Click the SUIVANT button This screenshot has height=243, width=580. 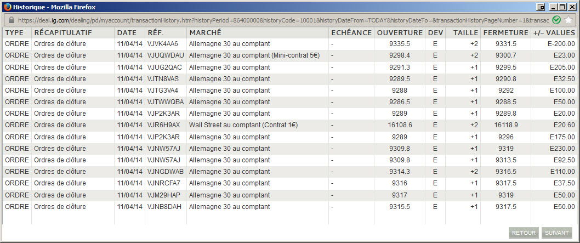[x=556, y=233]
